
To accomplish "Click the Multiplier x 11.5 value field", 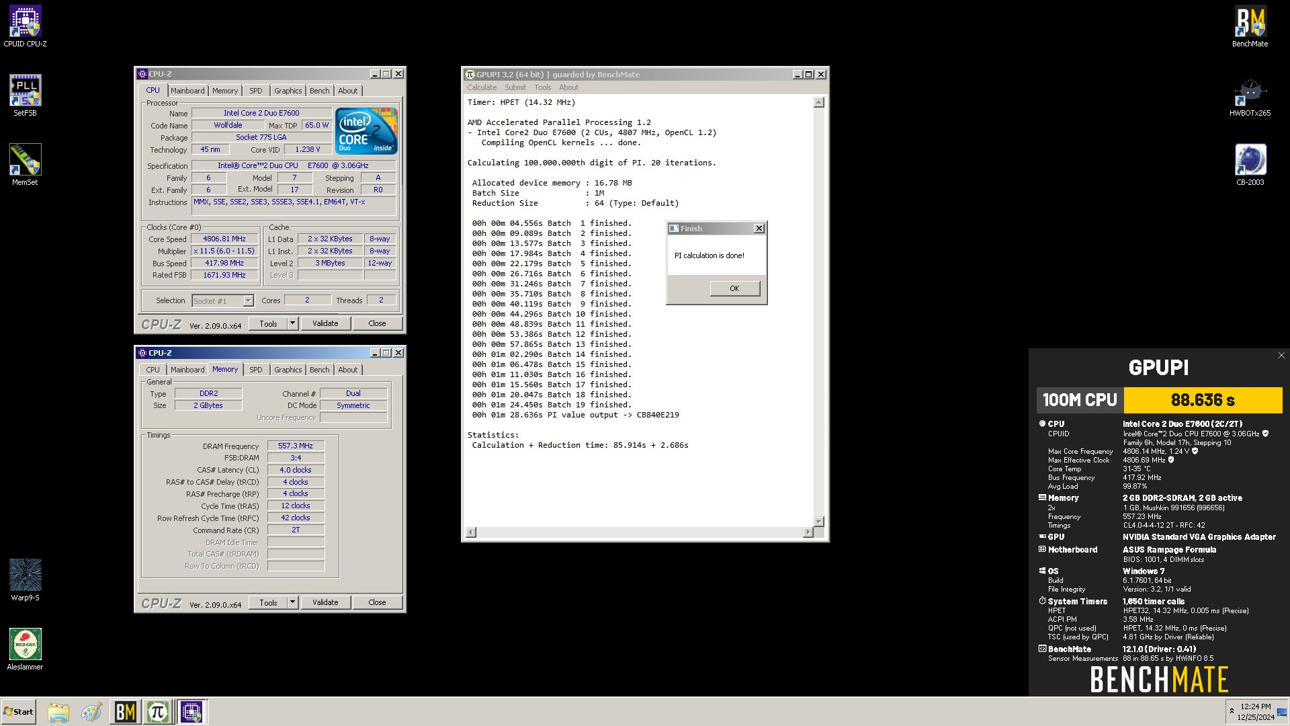I will [224, 251].
